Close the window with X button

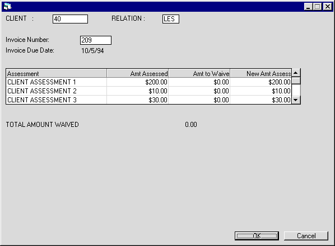click(327, 7)
